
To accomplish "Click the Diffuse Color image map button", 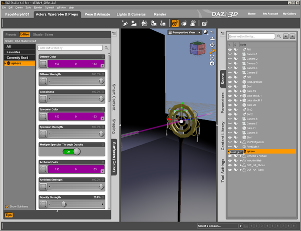I will (43, 64).
